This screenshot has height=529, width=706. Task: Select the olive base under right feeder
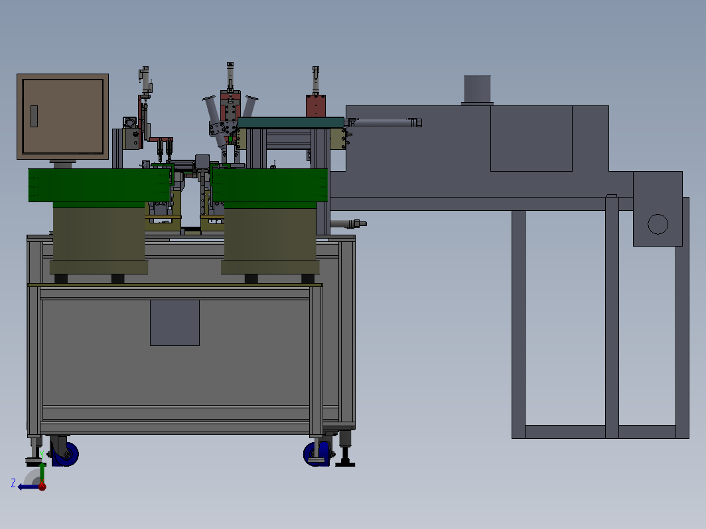(x=270, y=239)
